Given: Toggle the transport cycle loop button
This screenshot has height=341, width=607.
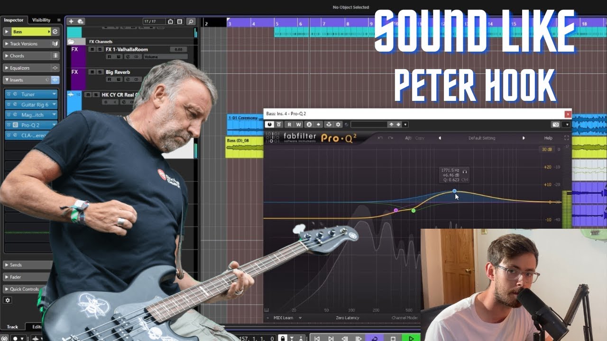Looking at the screenshot, I should 375,339.
